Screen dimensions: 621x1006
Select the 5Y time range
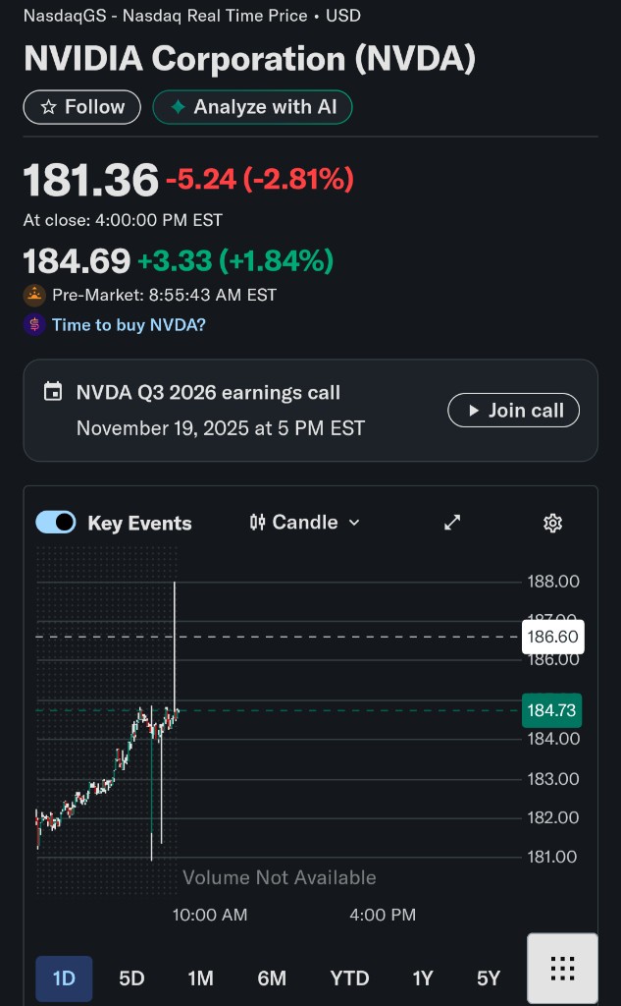489,978
